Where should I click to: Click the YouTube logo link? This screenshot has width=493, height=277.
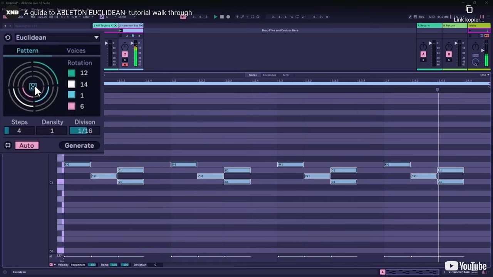click(466, 266)
